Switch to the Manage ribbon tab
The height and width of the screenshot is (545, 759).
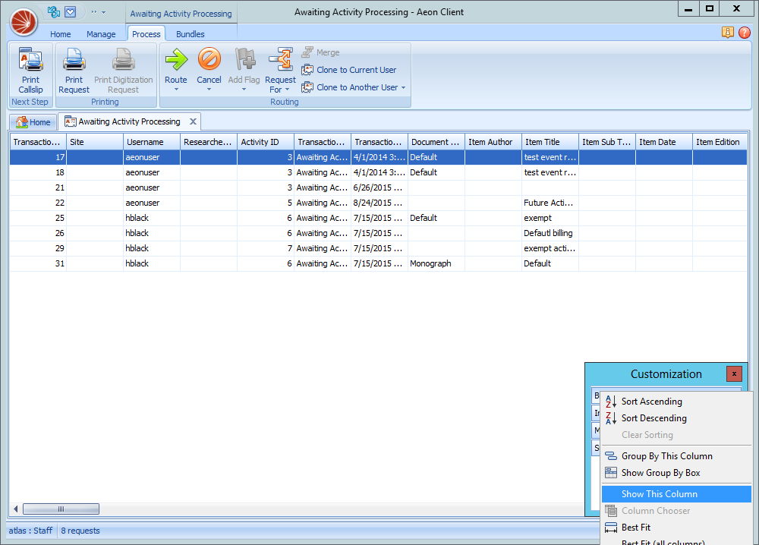tap(101, 34)
